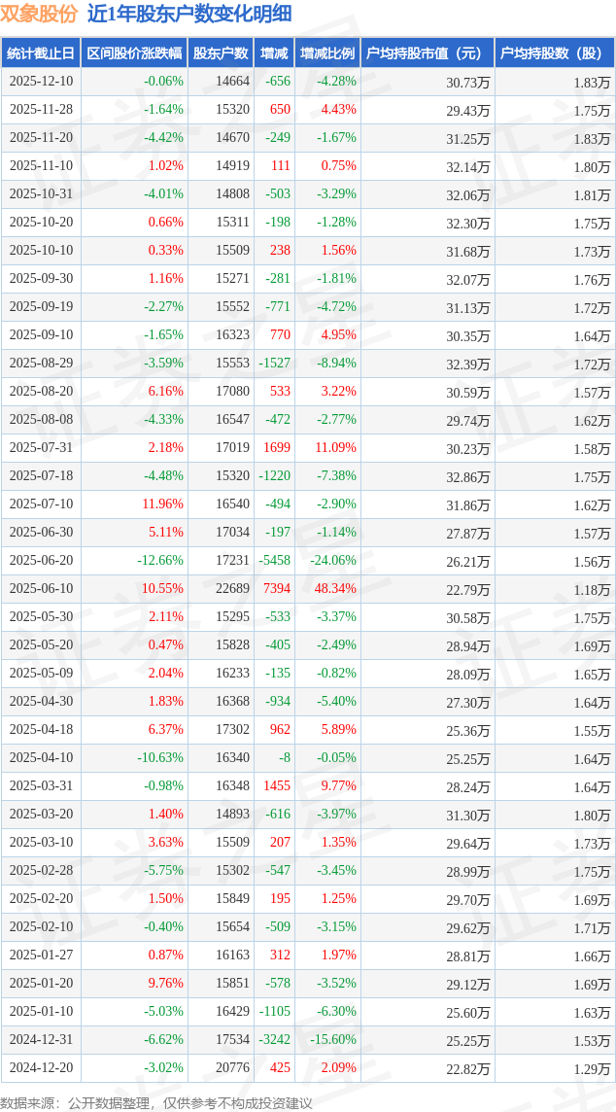Select the 区间股价涨跌幅 column header
This screenshot has width=616, height=1112.
pos(133,53)
